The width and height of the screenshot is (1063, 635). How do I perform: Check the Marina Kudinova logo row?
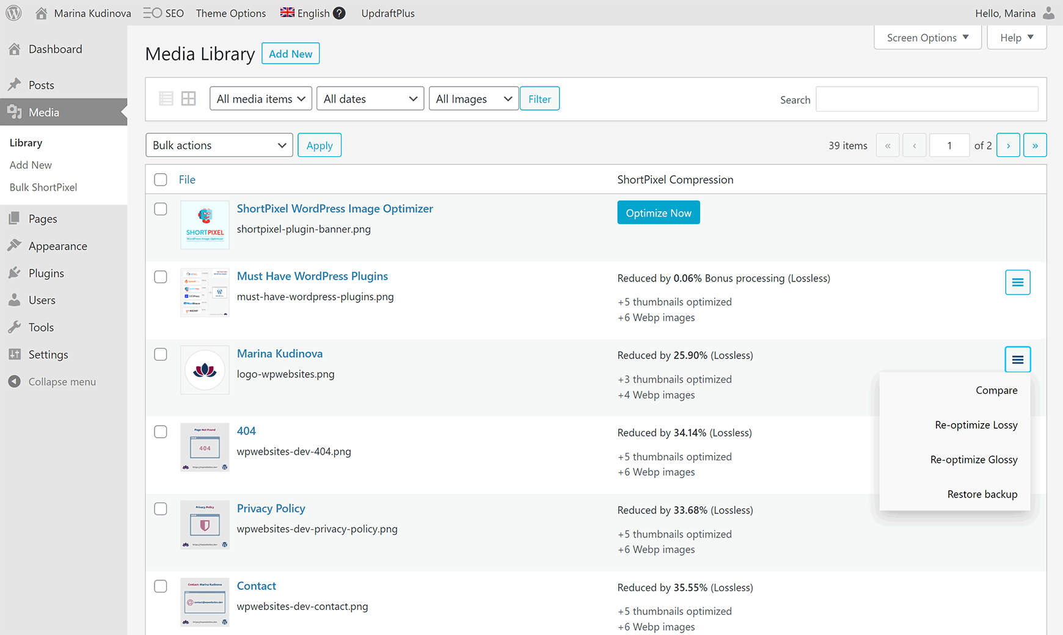161,354
